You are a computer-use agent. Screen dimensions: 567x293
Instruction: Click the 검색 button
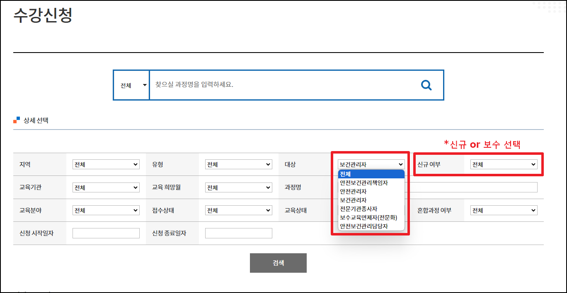click(278, 263)
